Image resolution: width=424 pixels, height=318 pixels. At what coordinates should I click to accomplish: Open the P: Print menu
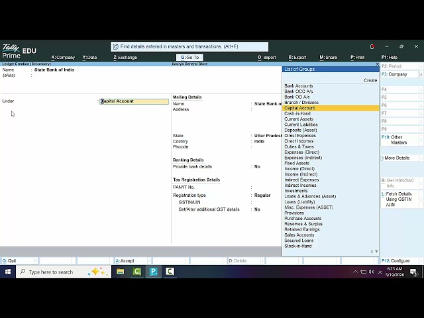coord(358,58)
